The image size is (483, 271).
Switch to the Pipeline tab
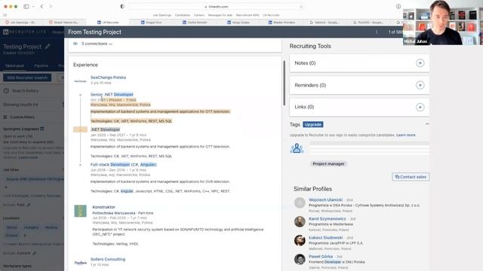point(41,65)
